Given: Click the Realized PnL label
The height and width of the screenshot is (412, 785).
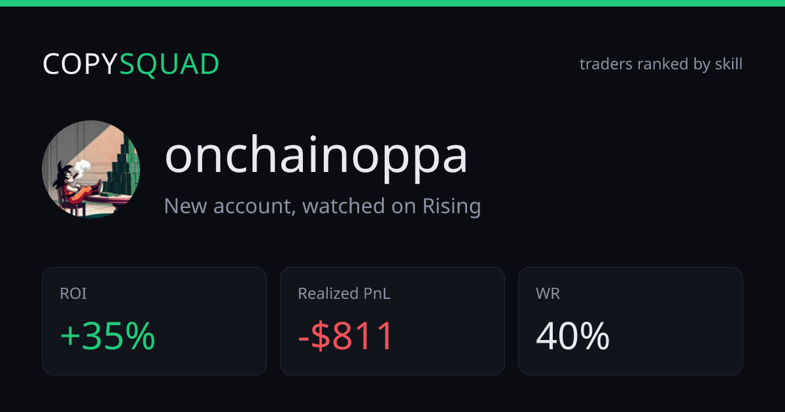Looking at the screenshot, I should pos(344,294).
